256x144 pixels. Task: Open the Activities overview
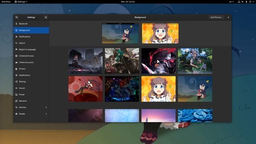pos(6,2)
